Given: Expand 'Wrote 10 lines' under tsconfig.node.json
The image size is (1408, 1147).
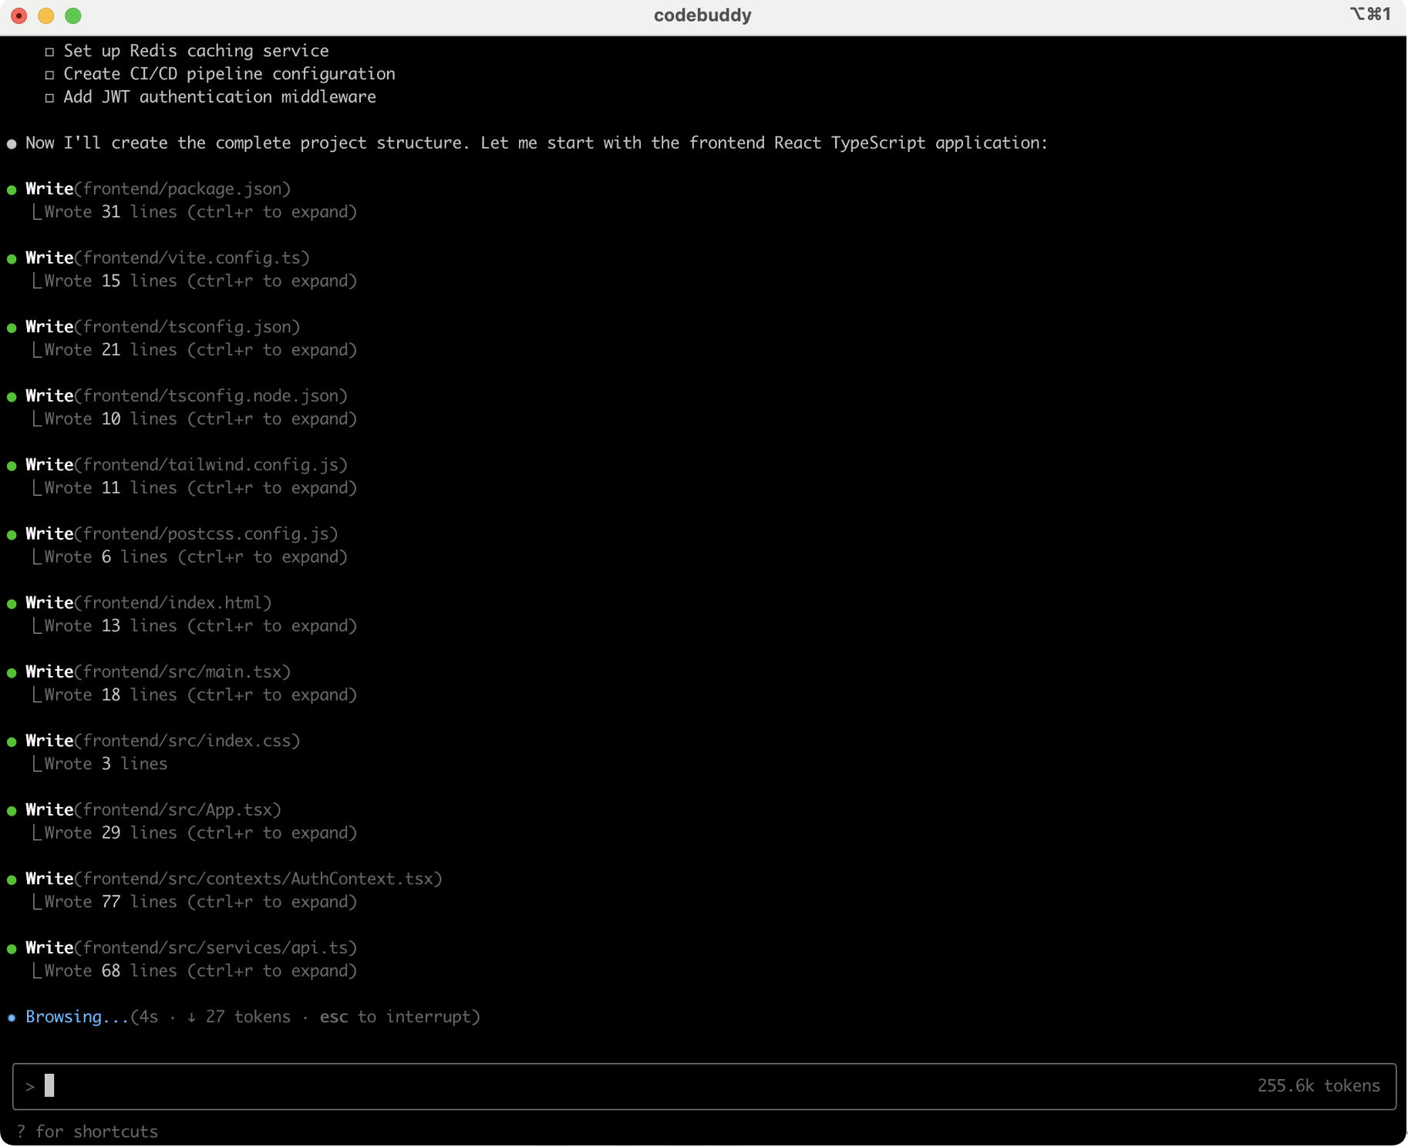Looking at the screenshot, I should click(x=200, y=419).
